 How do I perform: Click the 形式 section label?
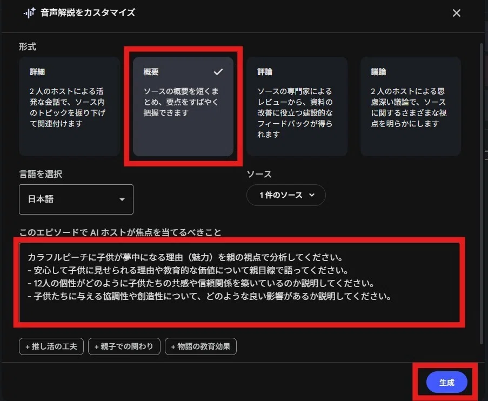click(28, 46)
